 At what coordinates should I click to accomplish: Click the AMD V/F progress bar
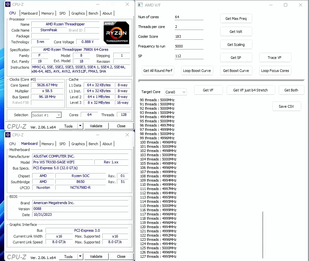(221, 80)
